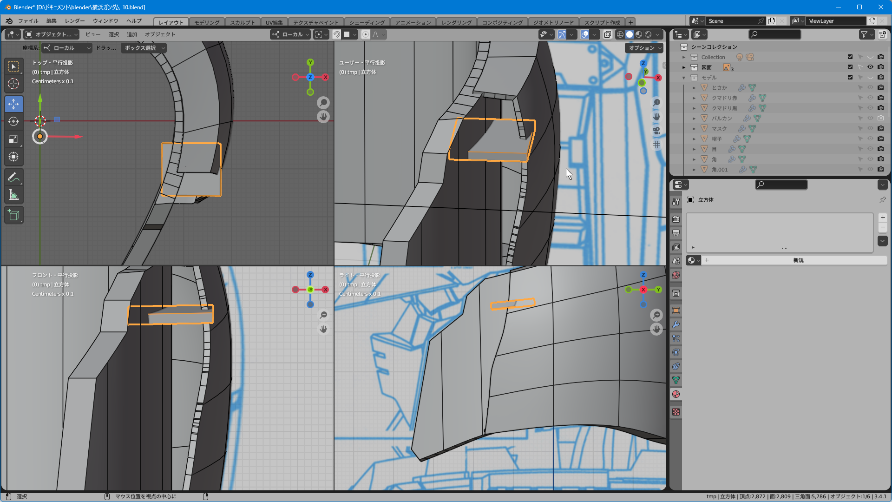Select the Move tool in toolbar
This screenshot has height=502, width=892.
[13, 103]
